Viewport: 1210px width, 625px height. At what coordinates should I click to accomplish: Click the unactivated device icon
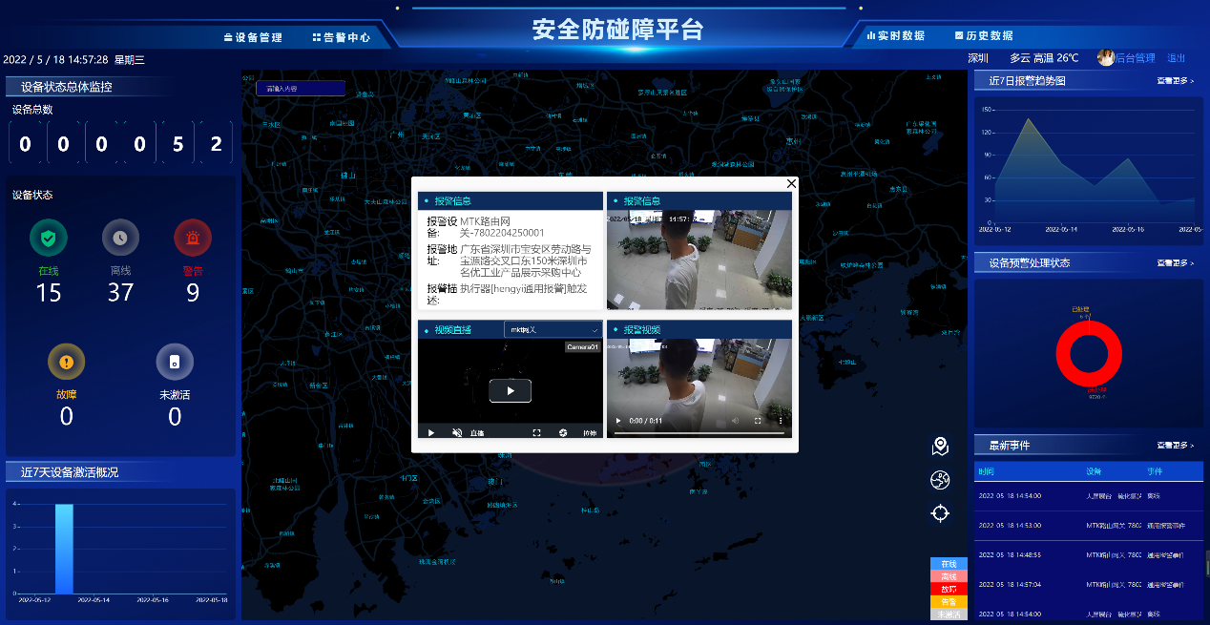click(175, 362)
